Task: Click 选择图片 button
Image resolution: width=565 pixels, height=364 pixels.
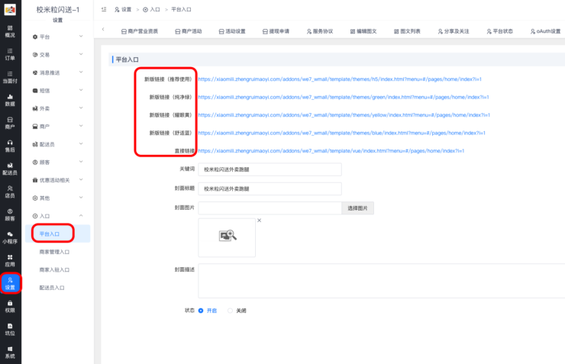Action: pos(357,208)
